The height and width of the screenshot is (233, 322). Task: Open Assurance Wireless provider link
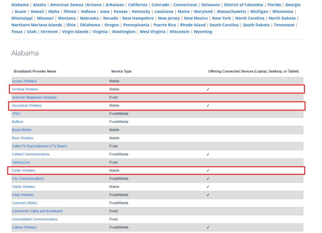pos(27,105)
